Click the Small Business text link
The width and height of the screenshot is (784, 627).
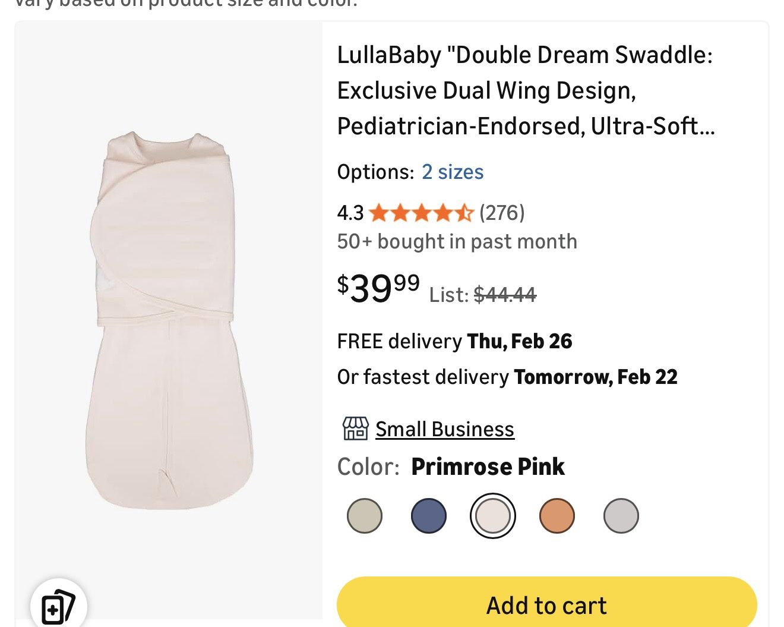coord(444,429)
